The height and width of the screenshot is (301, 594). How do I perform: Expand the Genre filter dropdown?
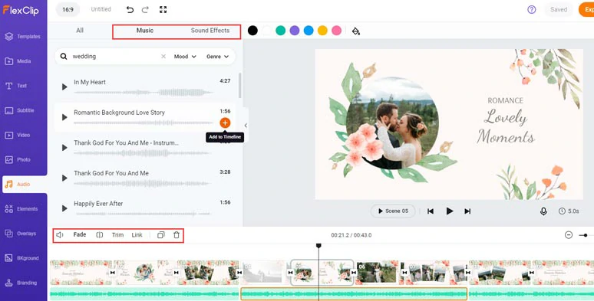[217, 57]
